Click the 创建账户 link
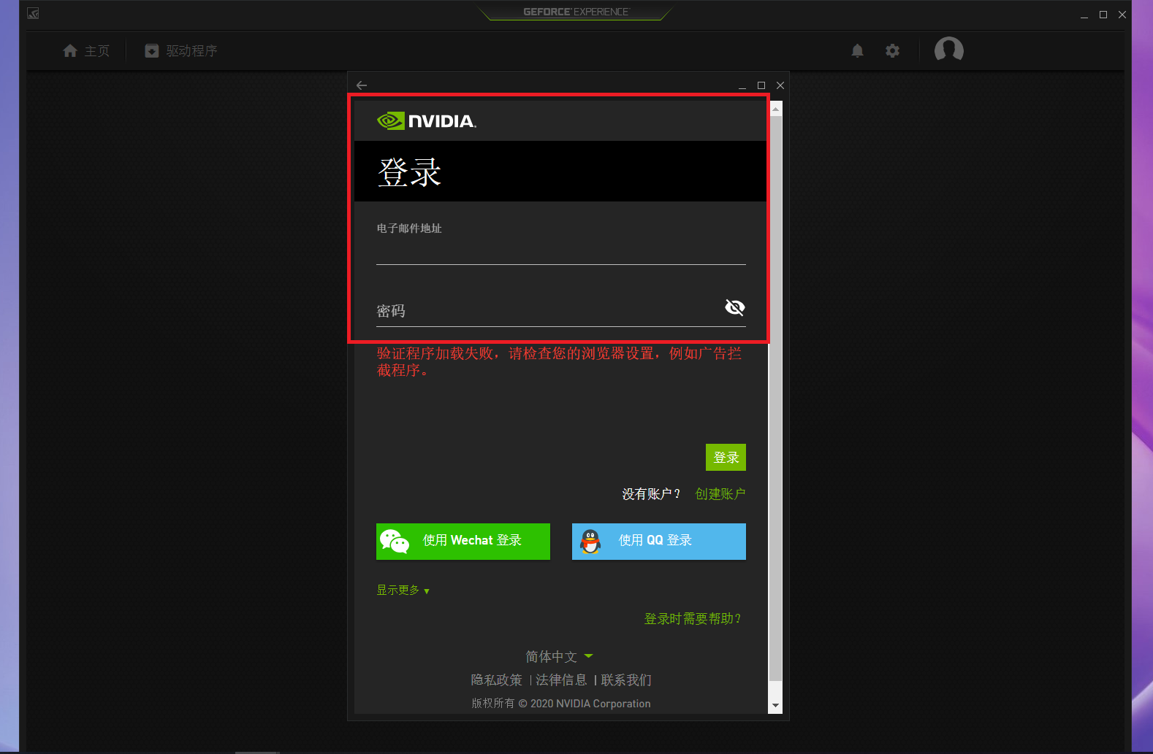The height and width of the screenshot is (754, 1153). (720, 494)
